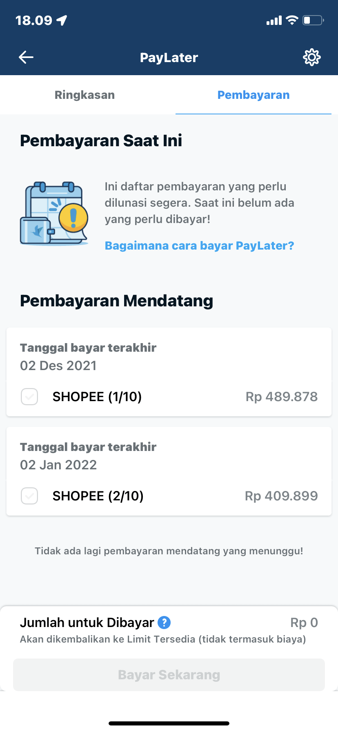Tap the back arrow in header
This screenshot has height=732, width=338.
(x=26, y=57)
